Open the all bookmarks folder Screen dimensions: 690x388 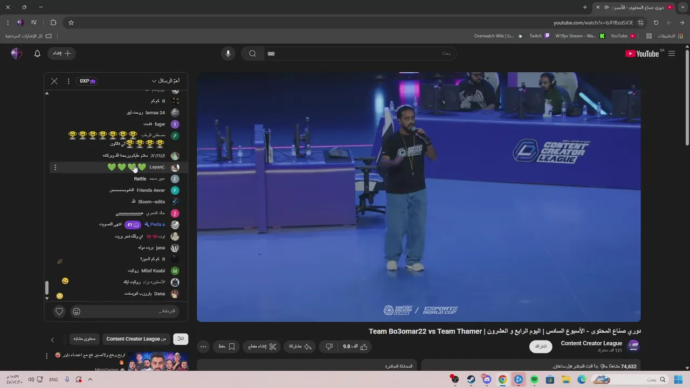click(29, 36)
